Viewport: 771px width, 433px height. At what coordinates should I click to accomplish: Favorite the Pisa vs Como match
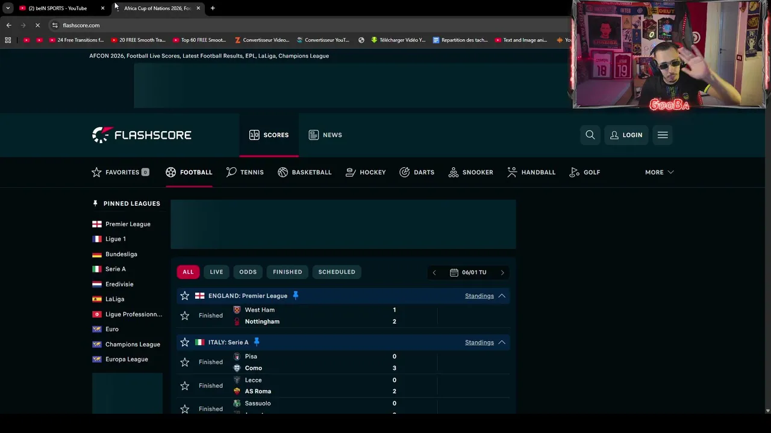click(185, 362)
